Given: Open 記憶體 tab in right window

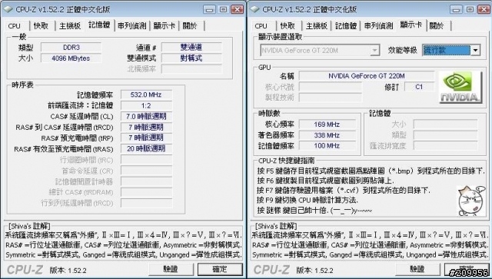Looking at the screenshot, I should pos(346,26).
